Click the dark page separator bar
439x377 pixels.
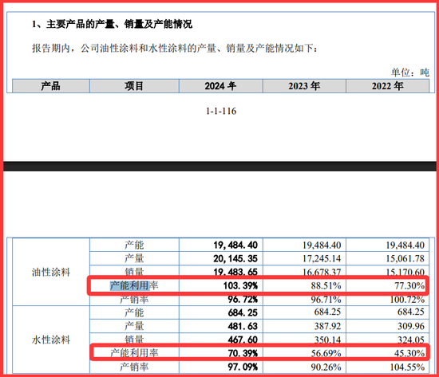[x=219, y=166]
